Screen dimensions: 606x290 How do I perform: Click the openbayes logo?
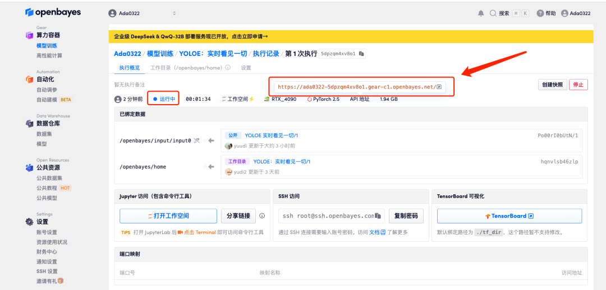coord(53,12)
